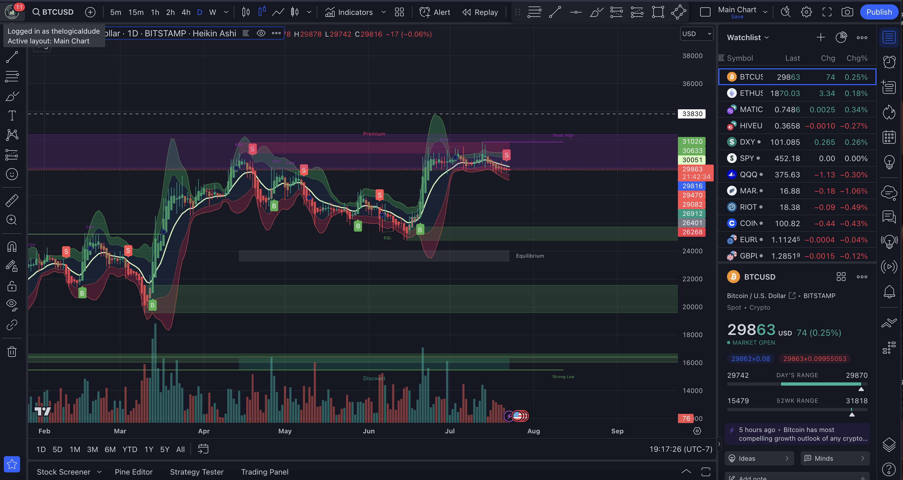Viewport: 903px width, 480px height.
Task: Open Watchlist more options menu
Action: click(862, 37)
